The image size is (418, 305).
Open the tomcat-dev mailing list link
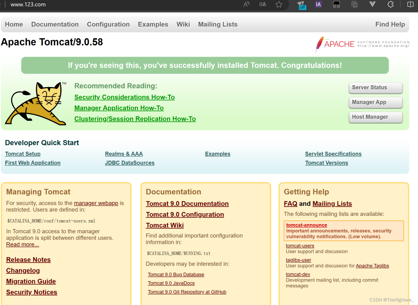coord(298,275)
